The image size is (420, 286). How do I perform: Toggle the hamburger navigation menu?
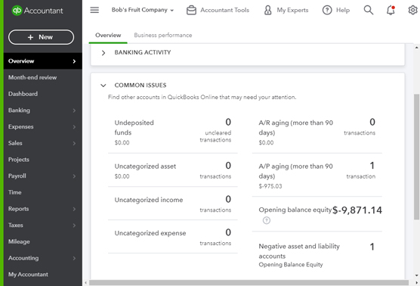click(x=94, y=10)
